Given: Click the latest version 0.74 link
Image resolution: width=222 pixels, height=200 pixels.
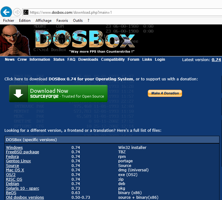Looking at the screenshot, I should (x=216, y=60).
